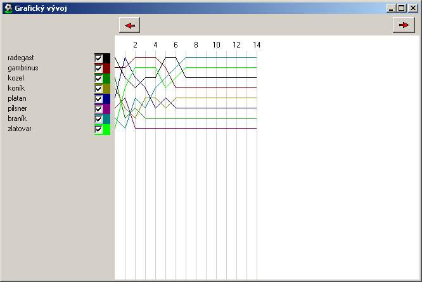
Task: Click the red left arrow button
Action: [129, 25]
